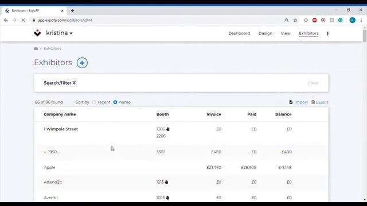This screenshot has width=367, height=206.
Task: Click the Paid column header
Action: click(252, 114)
